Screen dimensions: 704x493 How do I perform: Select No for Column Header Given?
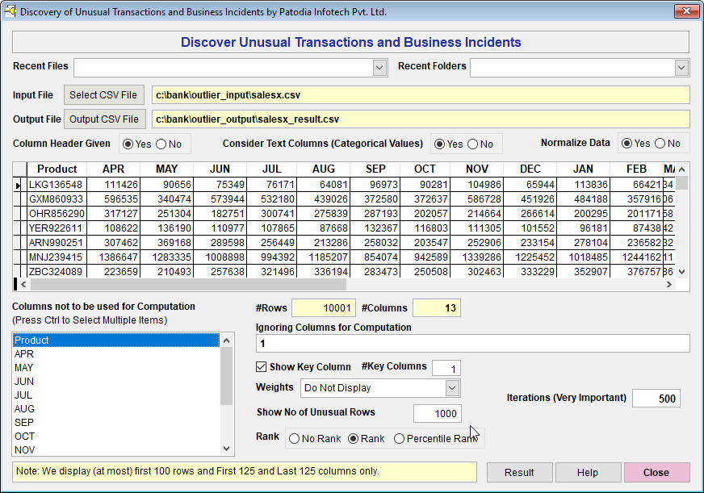tap(161, 144)
